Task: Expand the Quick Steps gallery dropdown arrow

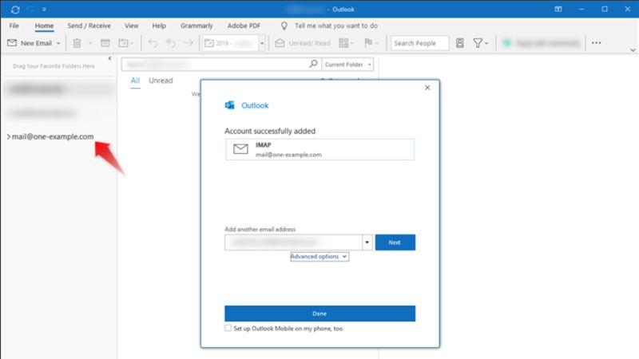Action: (262, 43)
